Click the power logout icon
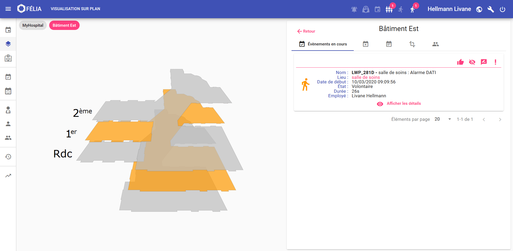Image resolution: width=513 pixels, height=251 pixels. tap(502, 9)
